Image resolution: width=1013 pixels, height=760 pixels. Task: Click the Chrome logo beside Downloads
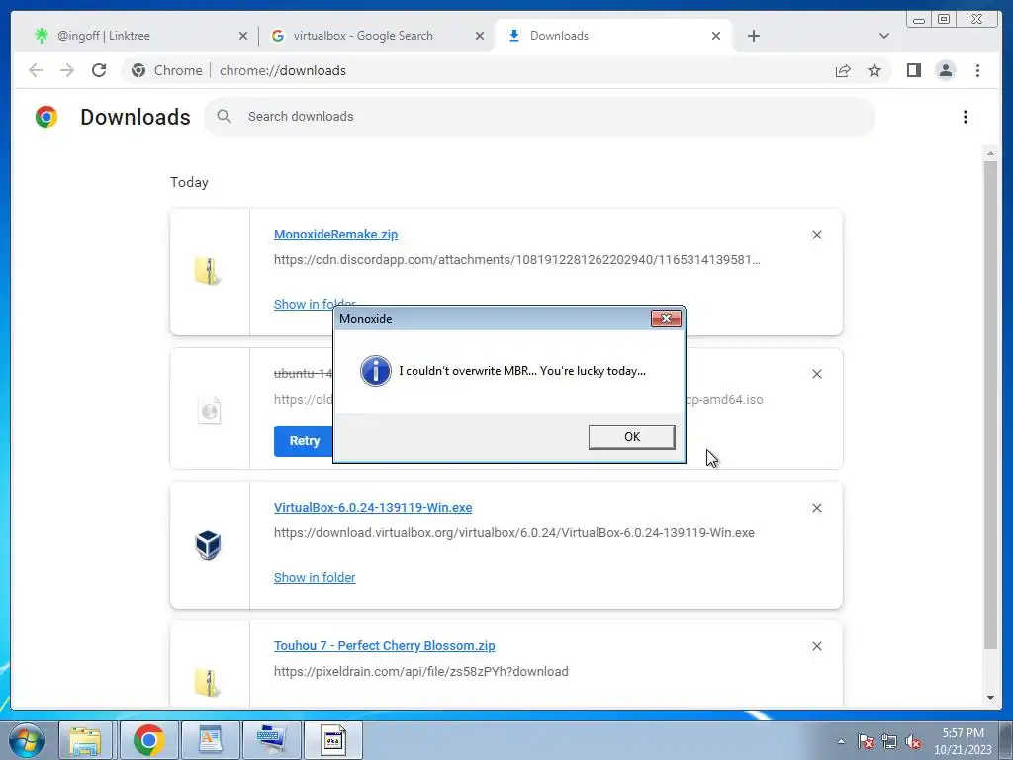coord(46,117)
